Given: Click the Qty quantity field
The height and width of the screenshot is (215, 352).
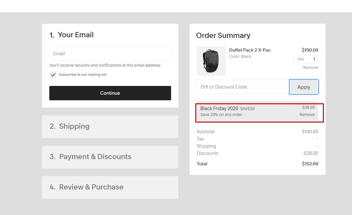Looking at the screenshot, I should click(306, 59).
